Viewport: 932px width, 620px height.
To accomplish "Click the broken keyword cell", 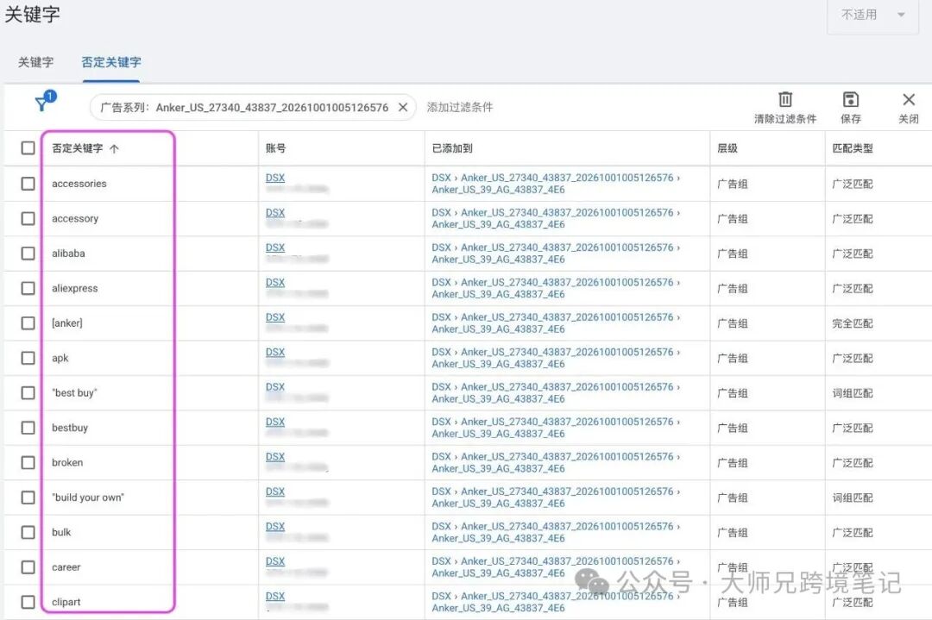I will pyautogui.click(x=67, y=462).
